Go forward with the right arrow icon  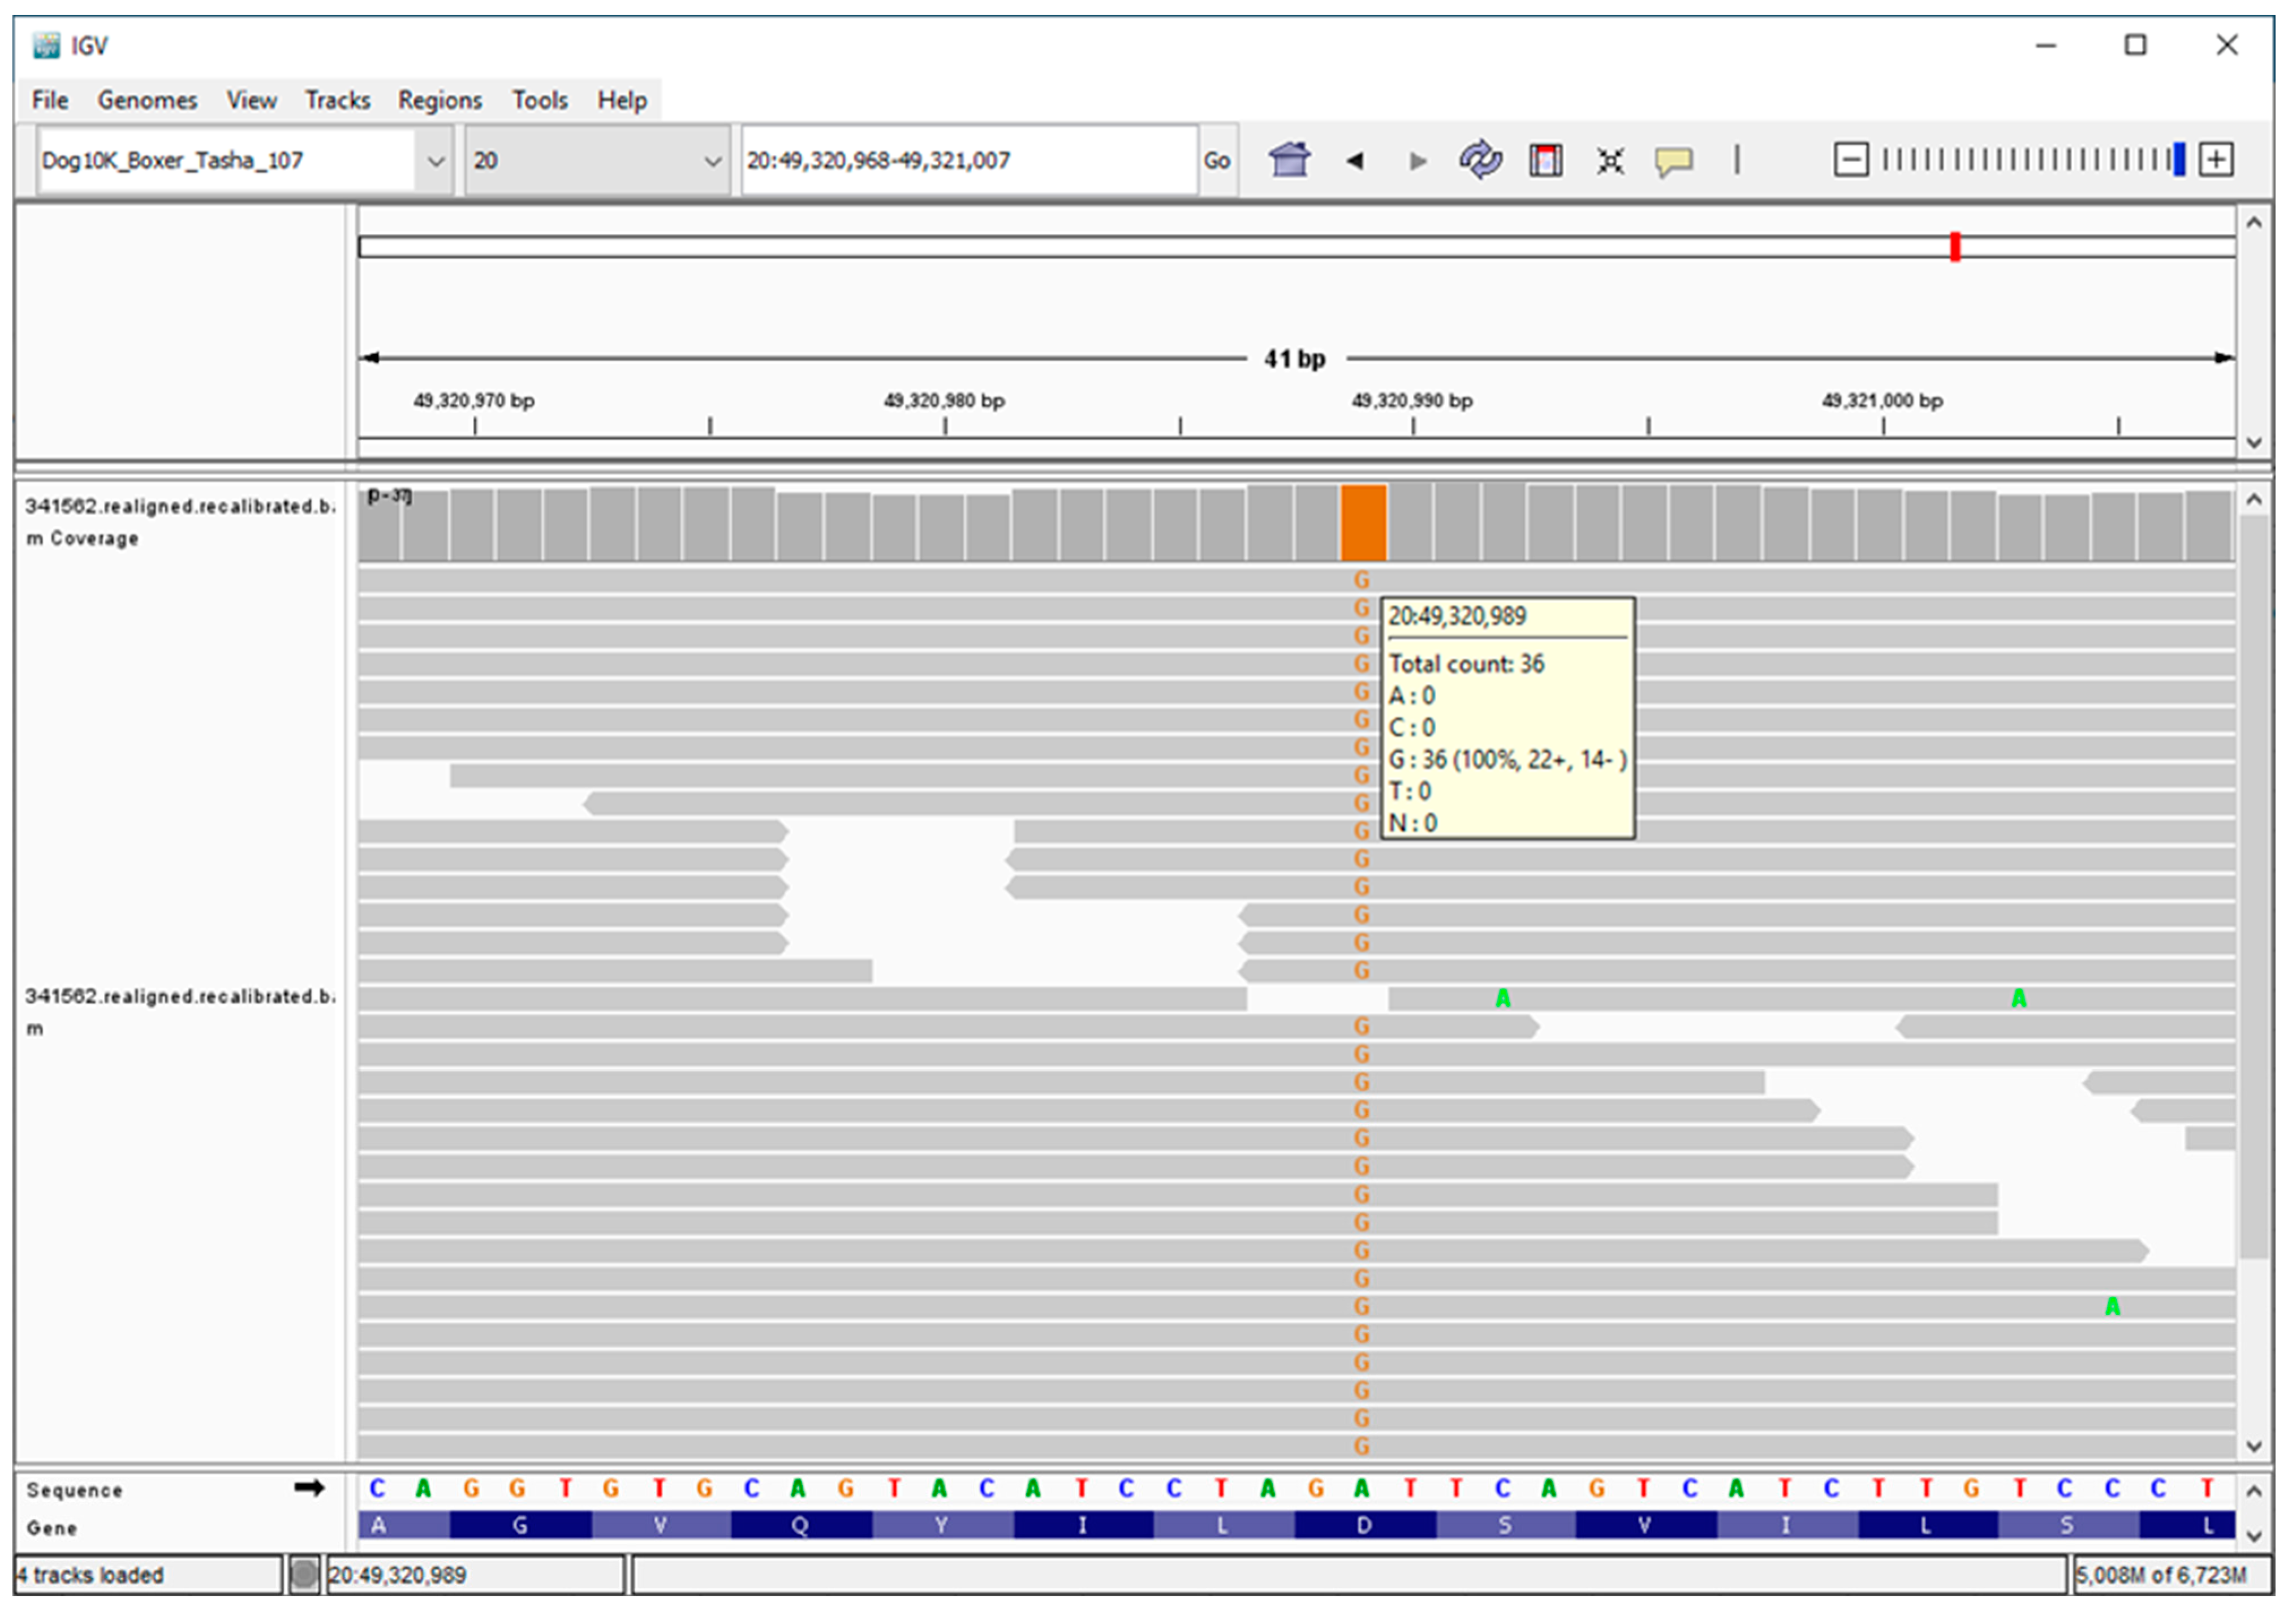click(x=1417, y=160)
